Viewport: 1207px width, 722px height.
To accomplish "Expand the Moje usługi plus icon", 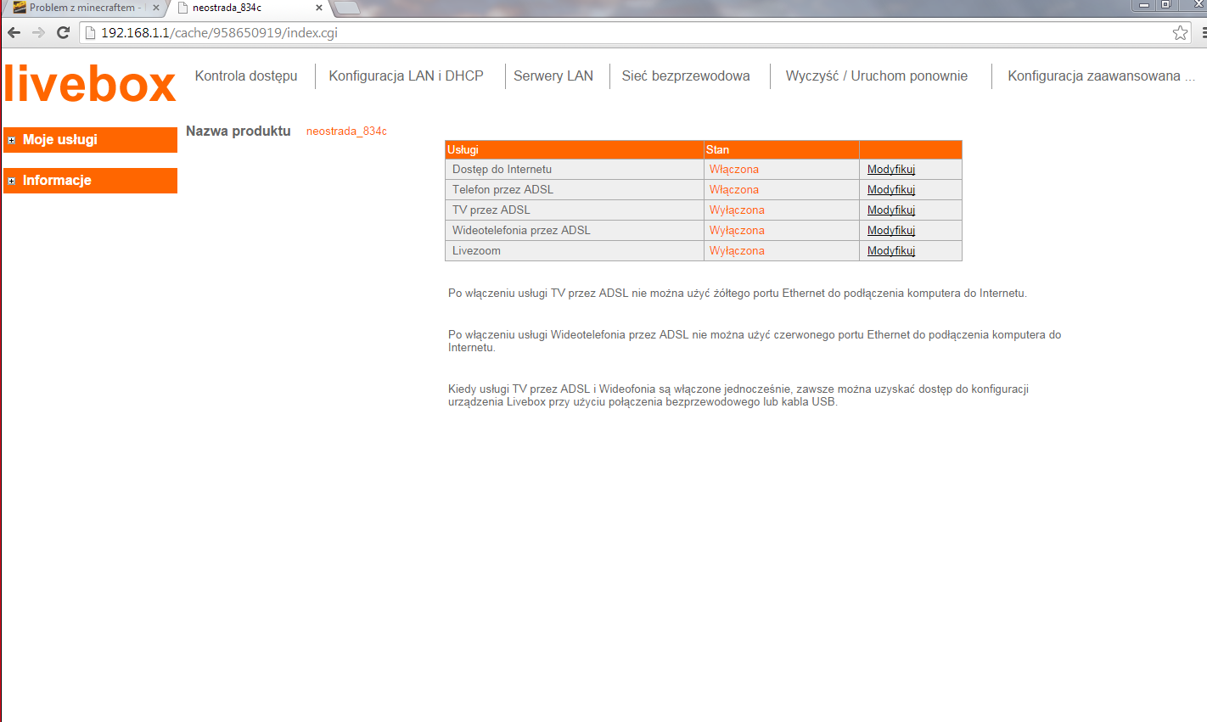I will pyautogui.click(x=12, y=140).
